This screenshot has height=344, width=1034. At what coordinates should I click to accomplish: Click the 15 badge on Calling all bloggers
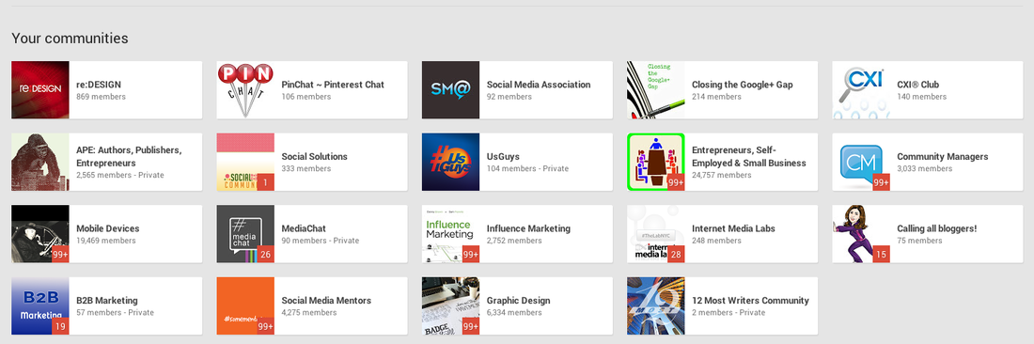click(881, 255)
